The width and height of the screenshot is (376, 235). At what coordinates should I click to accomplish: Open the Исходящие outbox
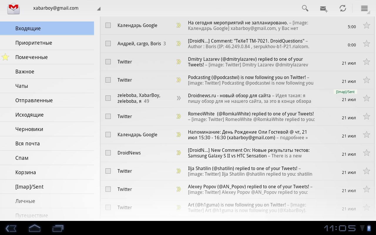[47, 115]
